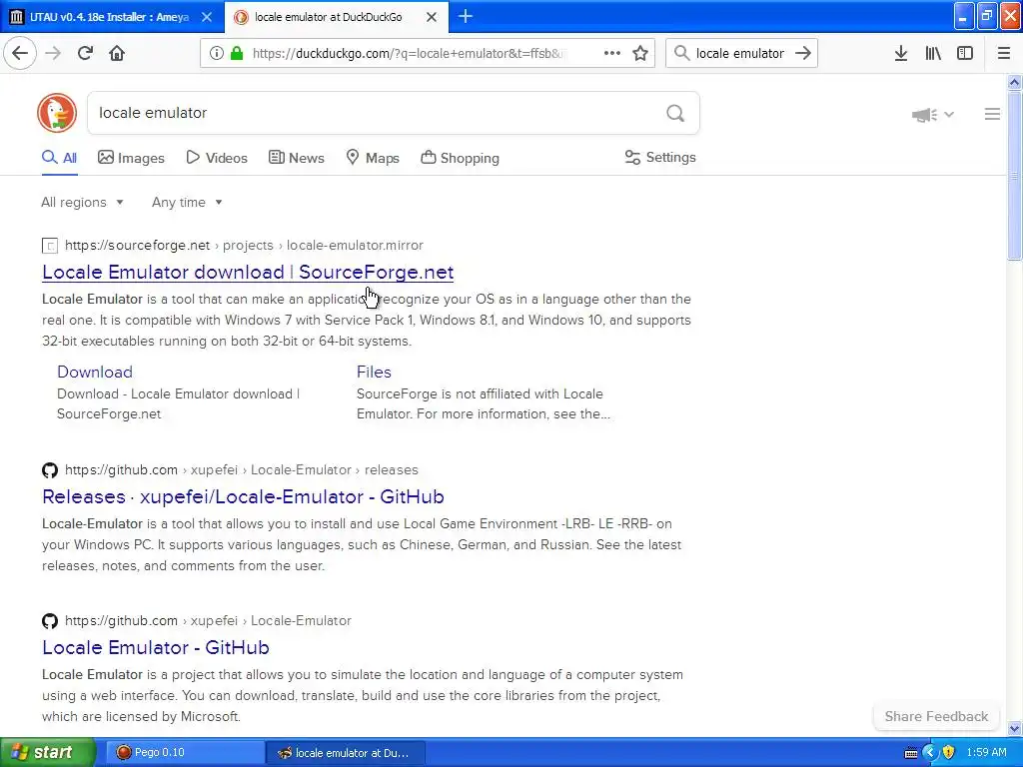Image resolution: width=1023 pixels, height=767 pixels.
Task: Open page actions three-dot menu
Action: click(x=612, y=54)
